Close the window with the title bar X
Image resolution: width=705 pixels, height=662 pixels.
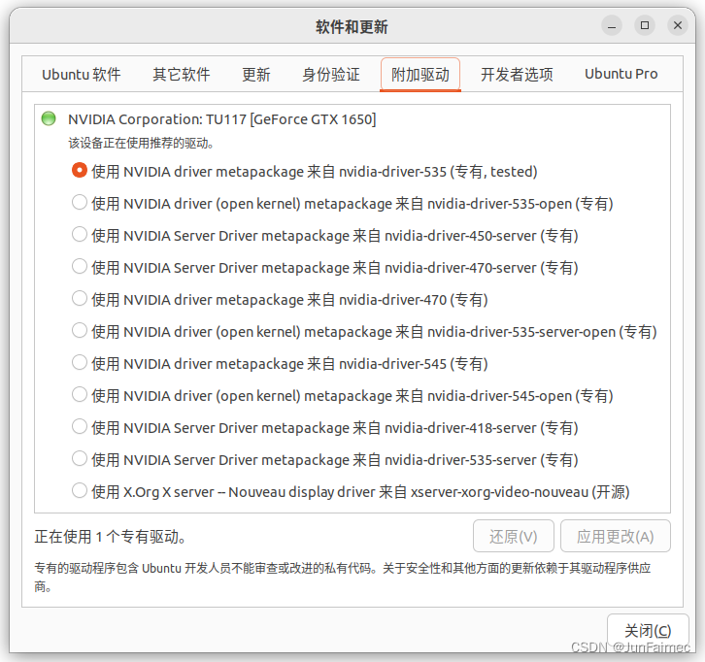pyautogui.click(x=678, y=25)
